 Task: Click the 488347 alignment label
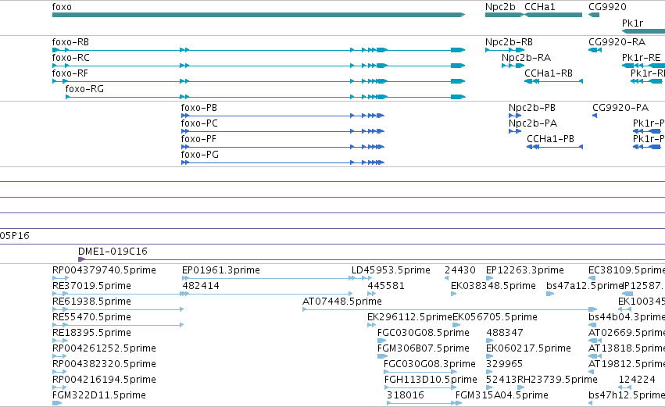(505, 333)
